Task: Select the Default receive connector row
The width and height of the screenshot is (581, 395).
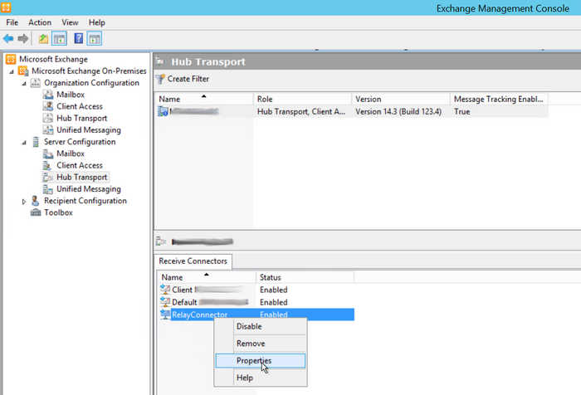Action: click(x=256, y=302)
